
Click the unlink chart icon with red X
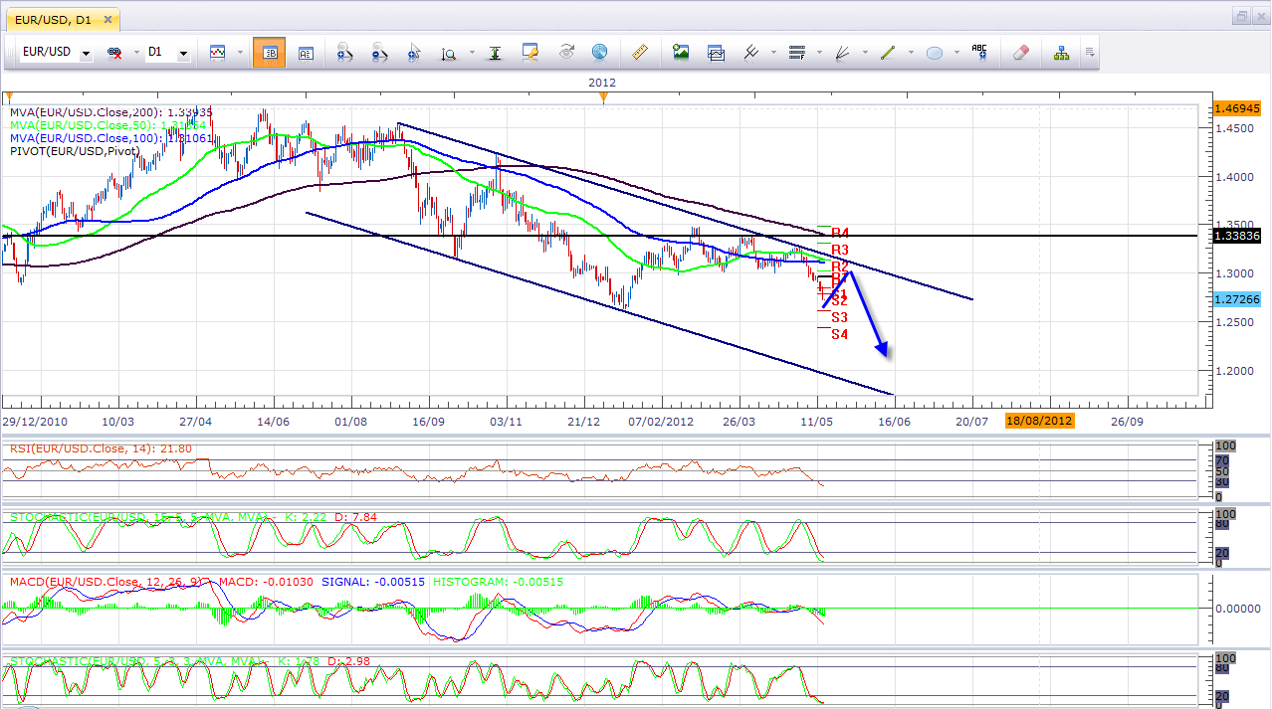coord(113,52)
